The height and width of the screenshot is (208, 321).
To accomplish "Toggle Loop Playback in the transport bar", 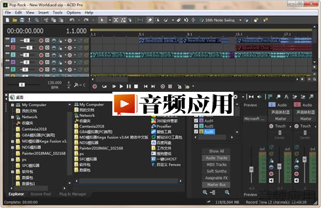I will [104, 86].
